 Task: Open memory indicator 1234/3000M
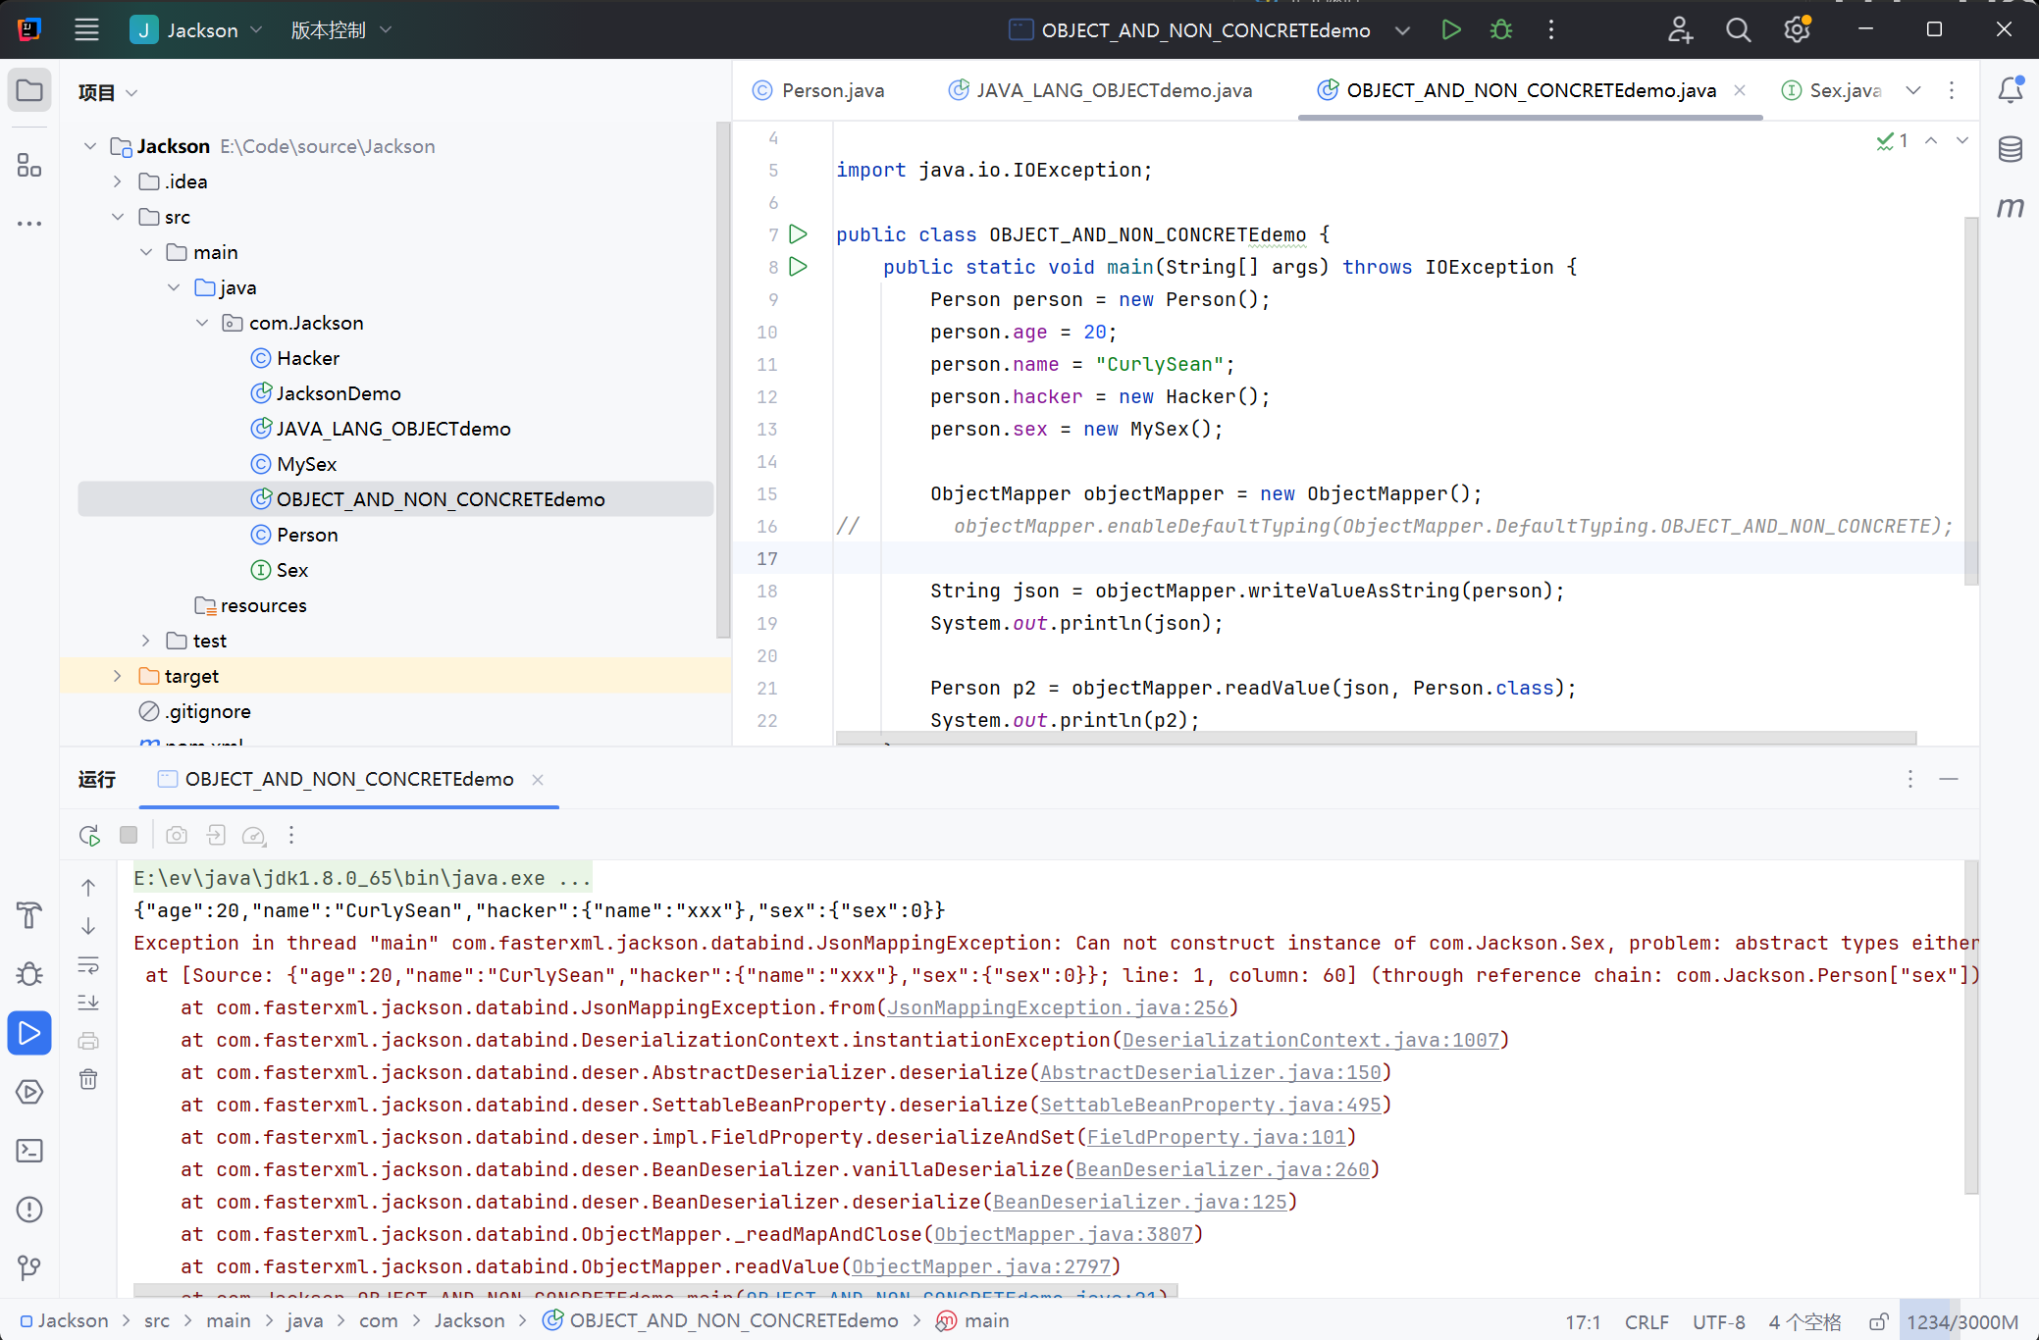pyautogui.click(x=1962, y=1321)
